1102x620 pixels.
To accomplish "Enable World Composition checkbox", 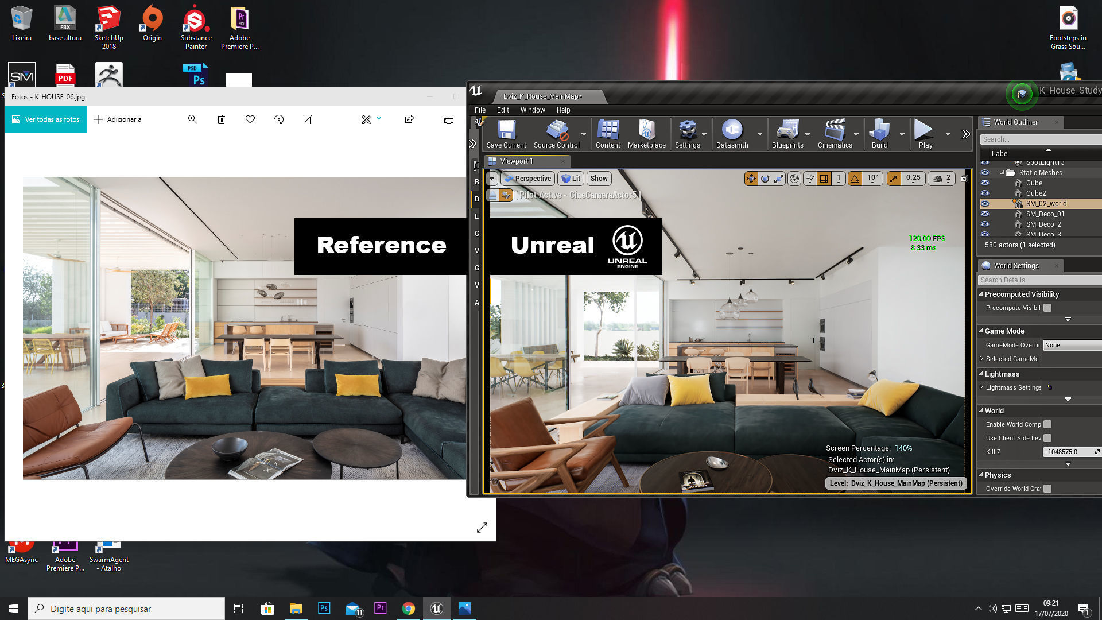I will click(x=1047, y=424).
